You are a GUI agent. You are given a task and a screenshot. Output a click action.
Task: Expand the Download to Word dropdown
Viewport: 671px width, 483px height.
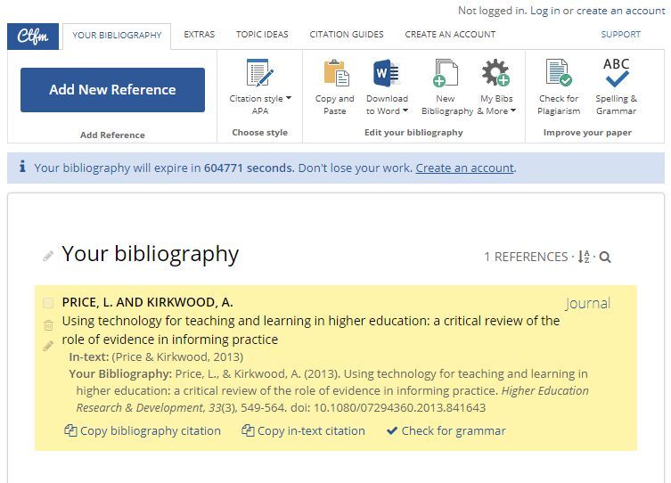click(x=388, y=104)
